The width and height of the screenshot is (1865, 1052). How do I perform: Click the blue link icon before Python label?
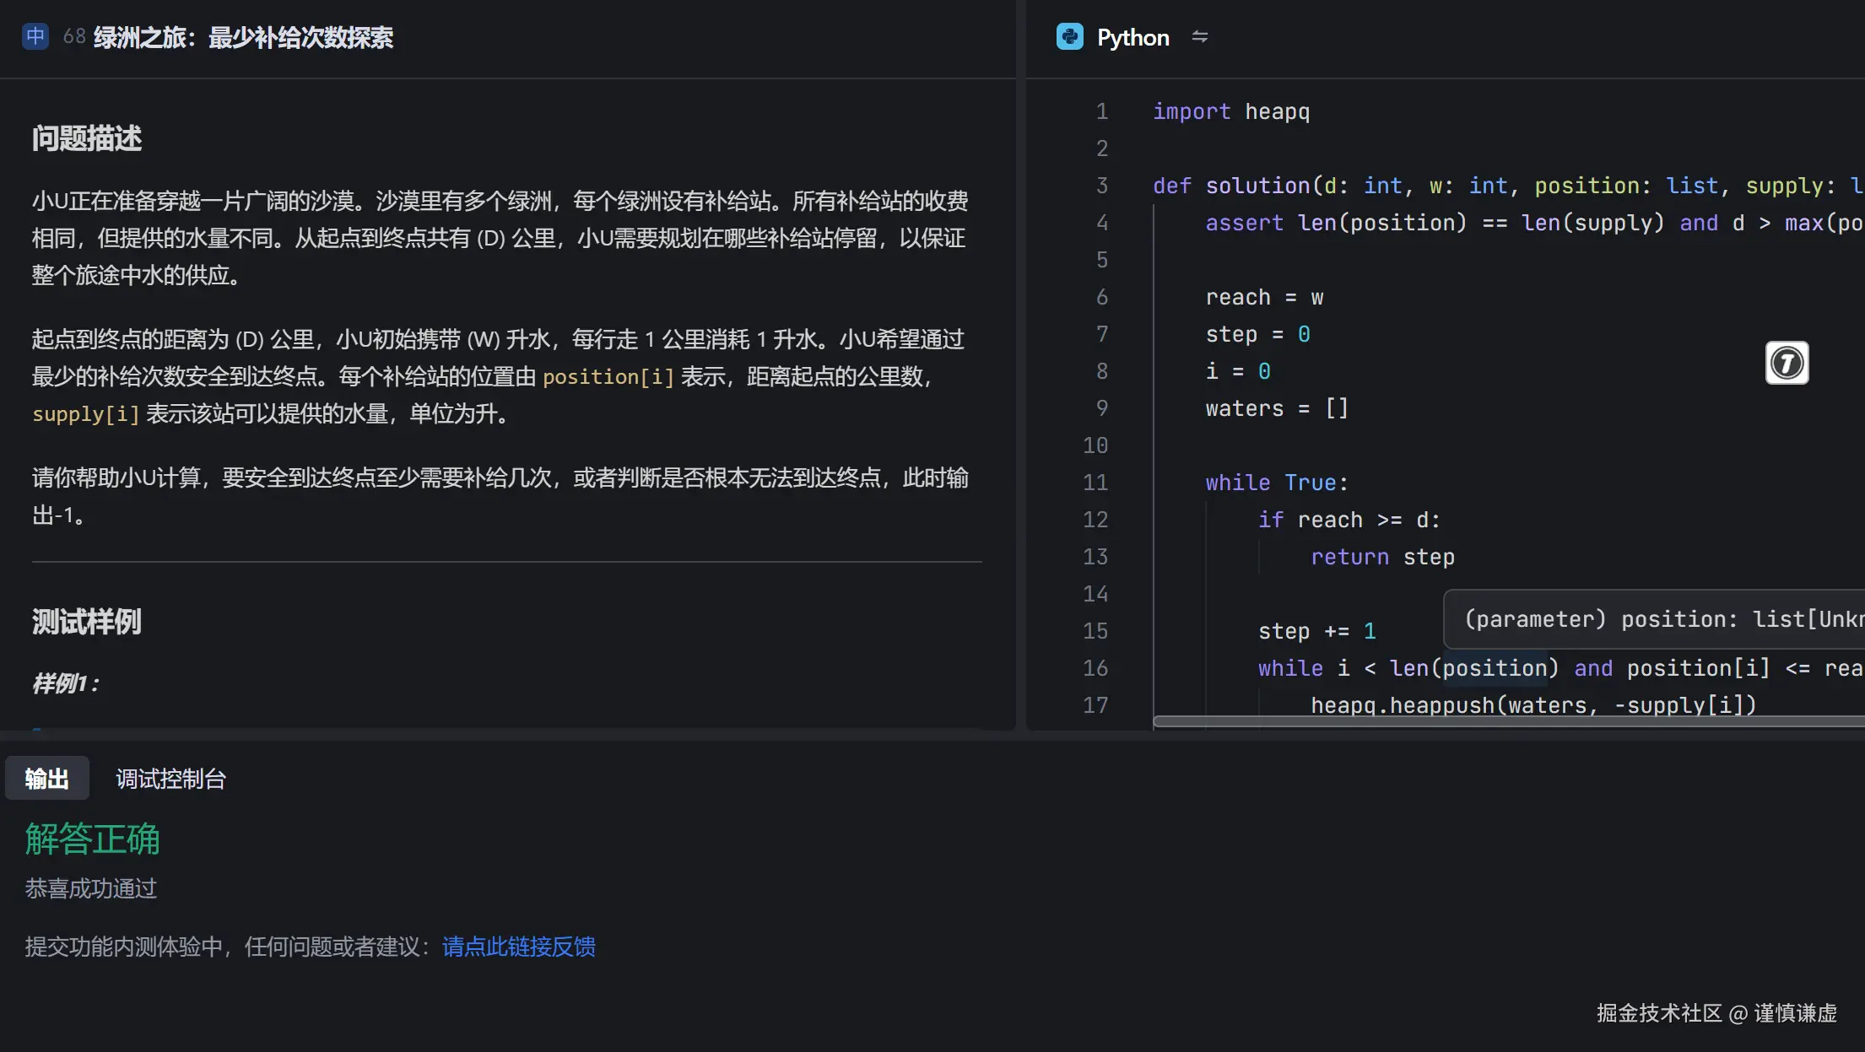click(x=1070, y=37)
